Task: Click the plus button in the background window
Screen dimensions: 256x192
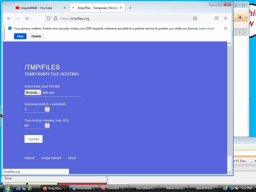Action: click(239, 32)
